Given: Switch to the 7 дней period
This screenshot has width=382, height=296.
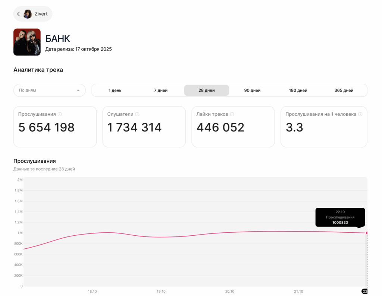Looking at the screenshot, I should (161, 90).
